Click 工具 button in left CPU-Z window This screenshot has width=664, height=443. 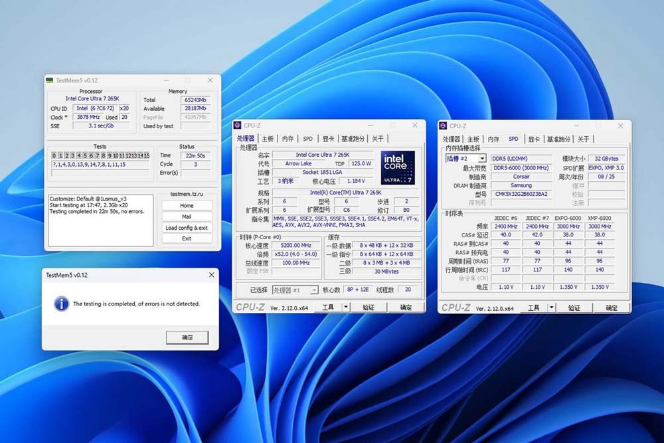tap(328, 307)
